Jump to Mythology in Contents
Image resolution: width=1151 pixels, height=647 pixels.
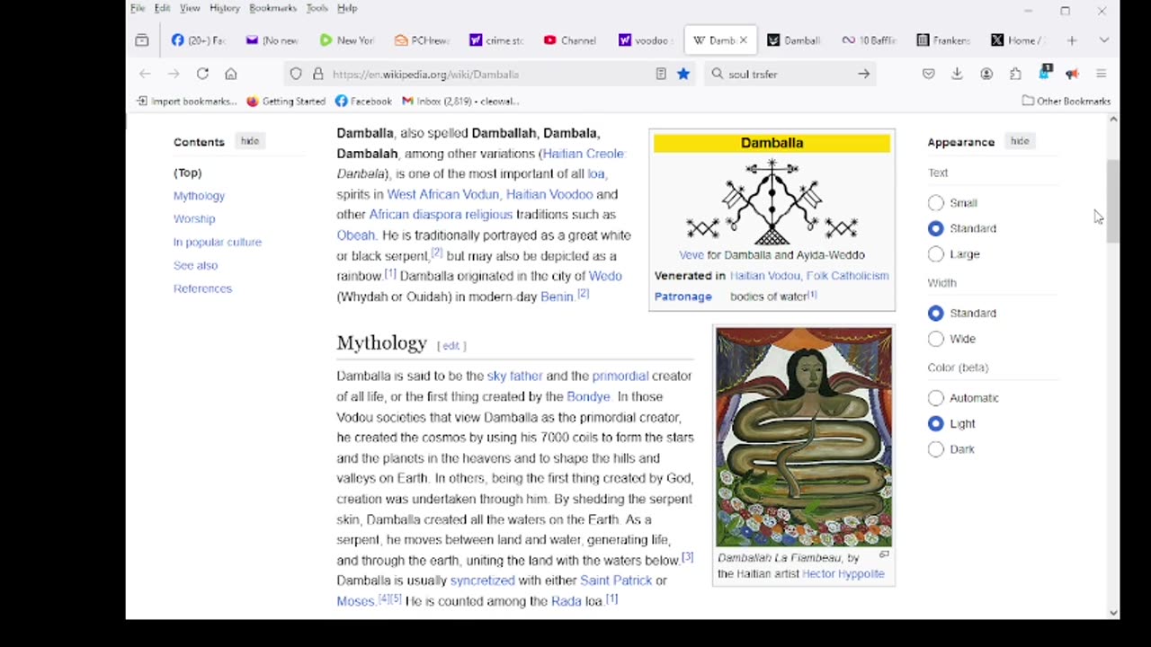click(199, 196)
